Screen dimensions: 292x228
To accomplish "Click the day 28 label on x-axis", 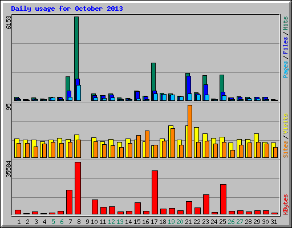I will [248, 222].
